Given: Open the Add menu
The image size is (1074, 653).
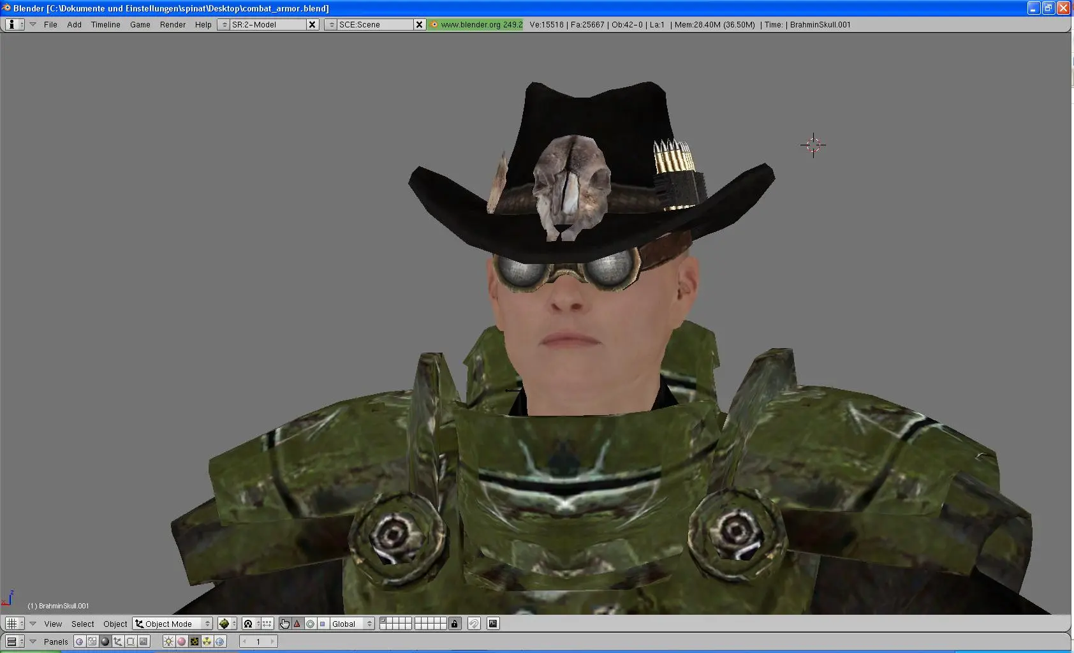Looking at the screenshot, I should [74, 24].
